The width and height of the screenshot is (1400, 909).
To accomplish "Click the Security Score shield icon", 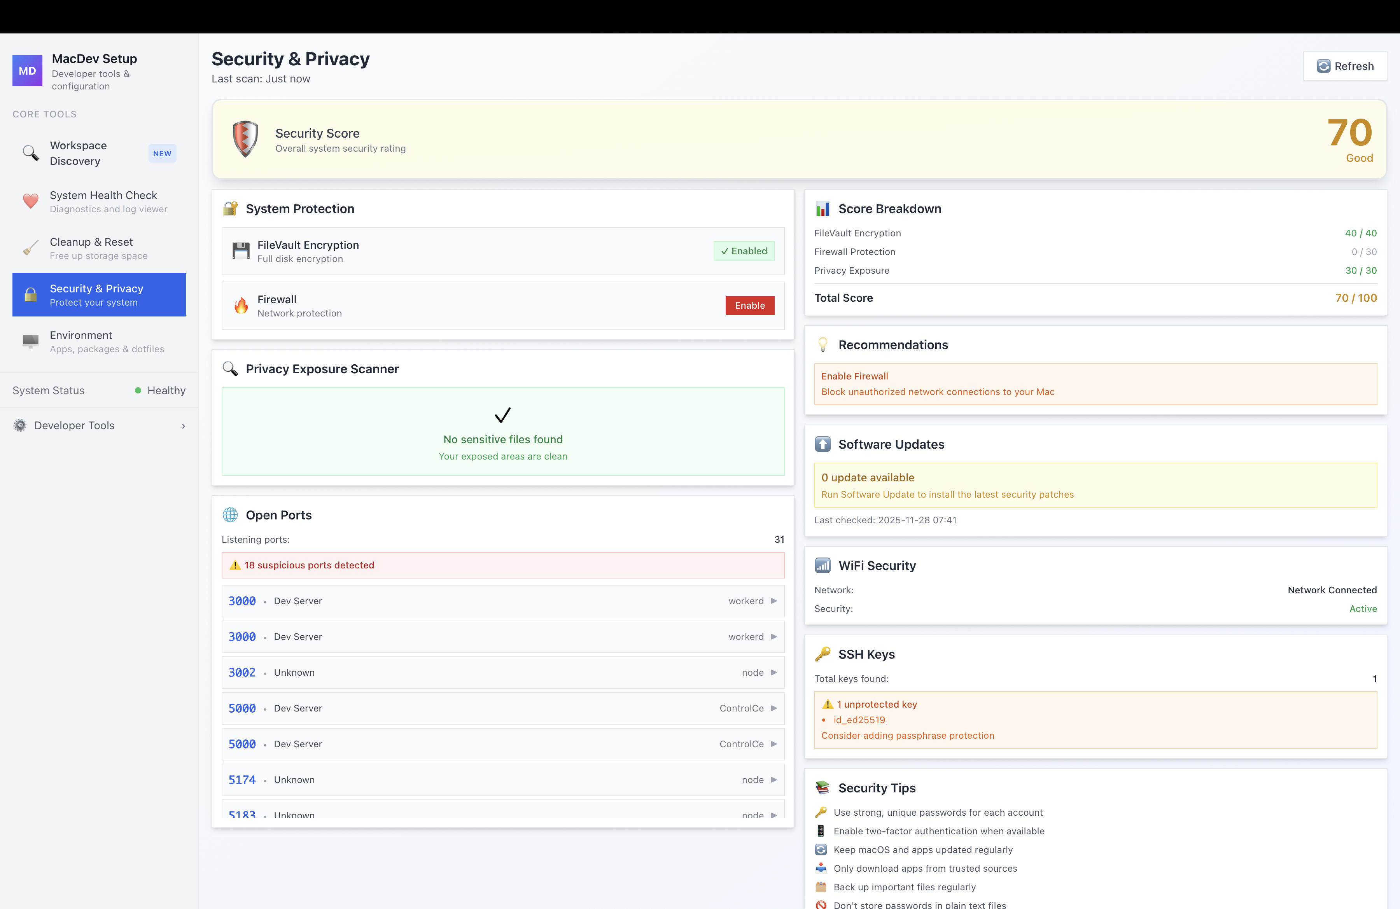I will click(x=245, y=139).
